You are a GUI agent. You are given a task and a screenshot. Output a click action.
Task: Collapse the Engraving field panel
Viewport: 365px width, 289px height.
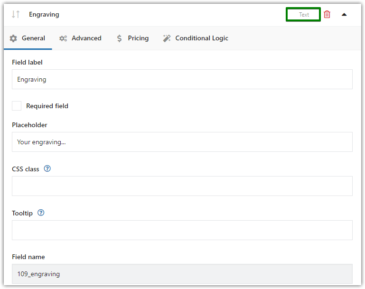point(344,15)
